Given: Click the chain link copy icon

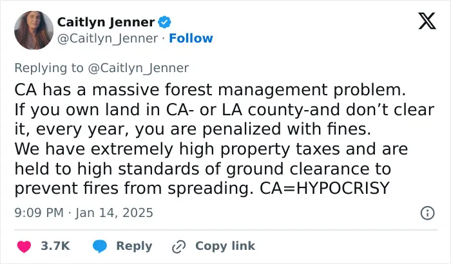Looking at the screenshot, I should (x=178, y=247).
